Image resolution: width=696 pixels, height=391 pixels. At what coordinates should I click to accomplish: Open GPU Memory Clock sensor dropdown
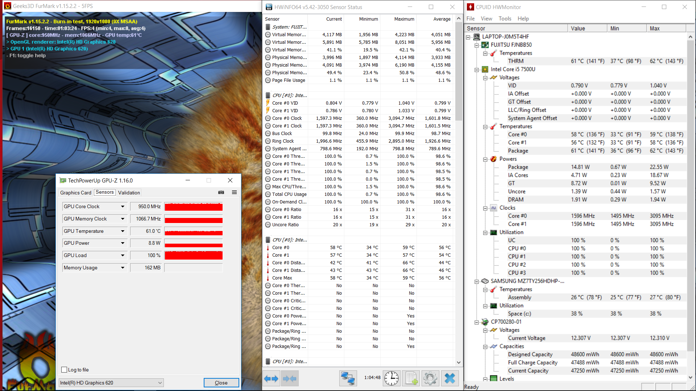(x=123, y=219)
